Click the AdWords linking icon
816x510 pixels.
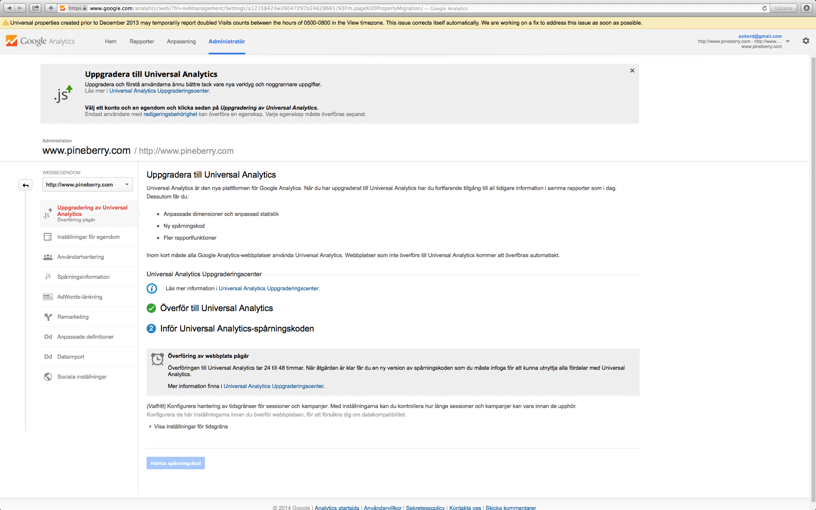[48, 297]
